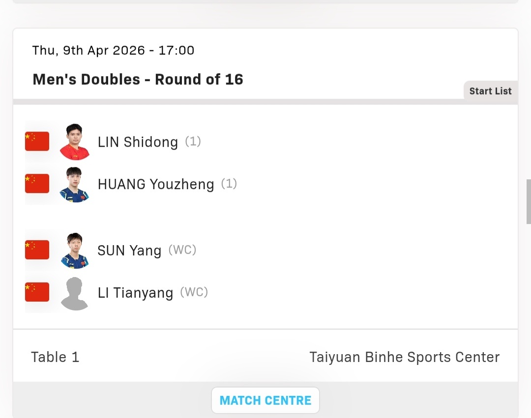Open the Start List tab
The image size is (531, 418).
[x=490, y=91]
